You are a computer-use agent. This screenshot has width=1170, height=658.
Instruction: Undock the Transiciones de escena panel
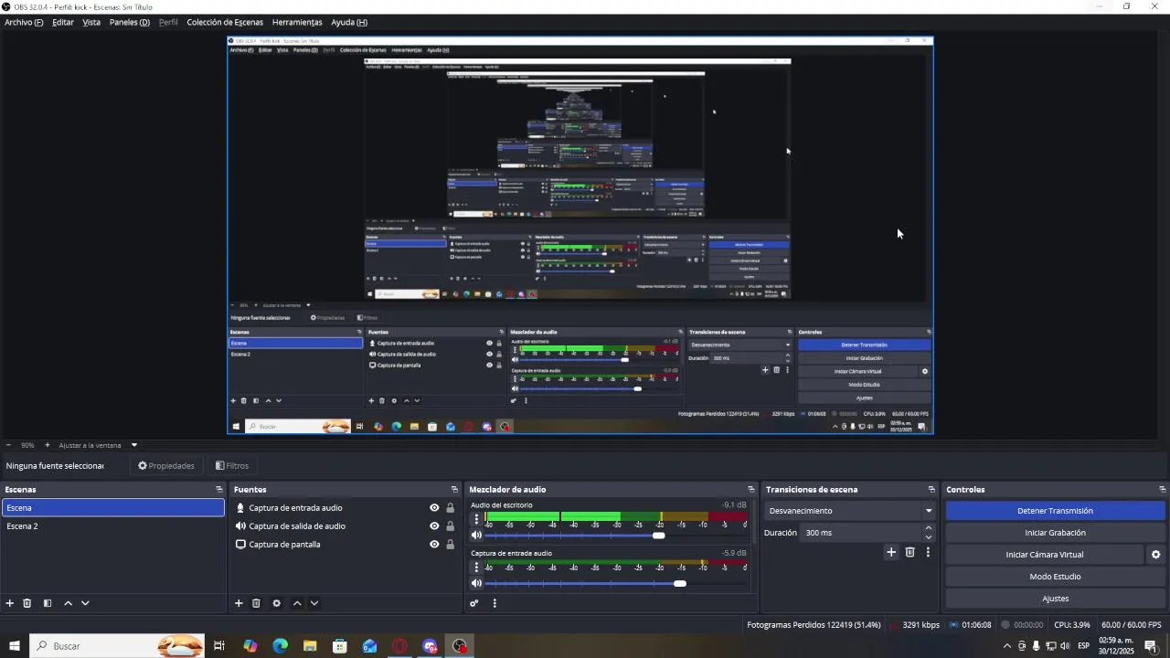pos(931,490)
